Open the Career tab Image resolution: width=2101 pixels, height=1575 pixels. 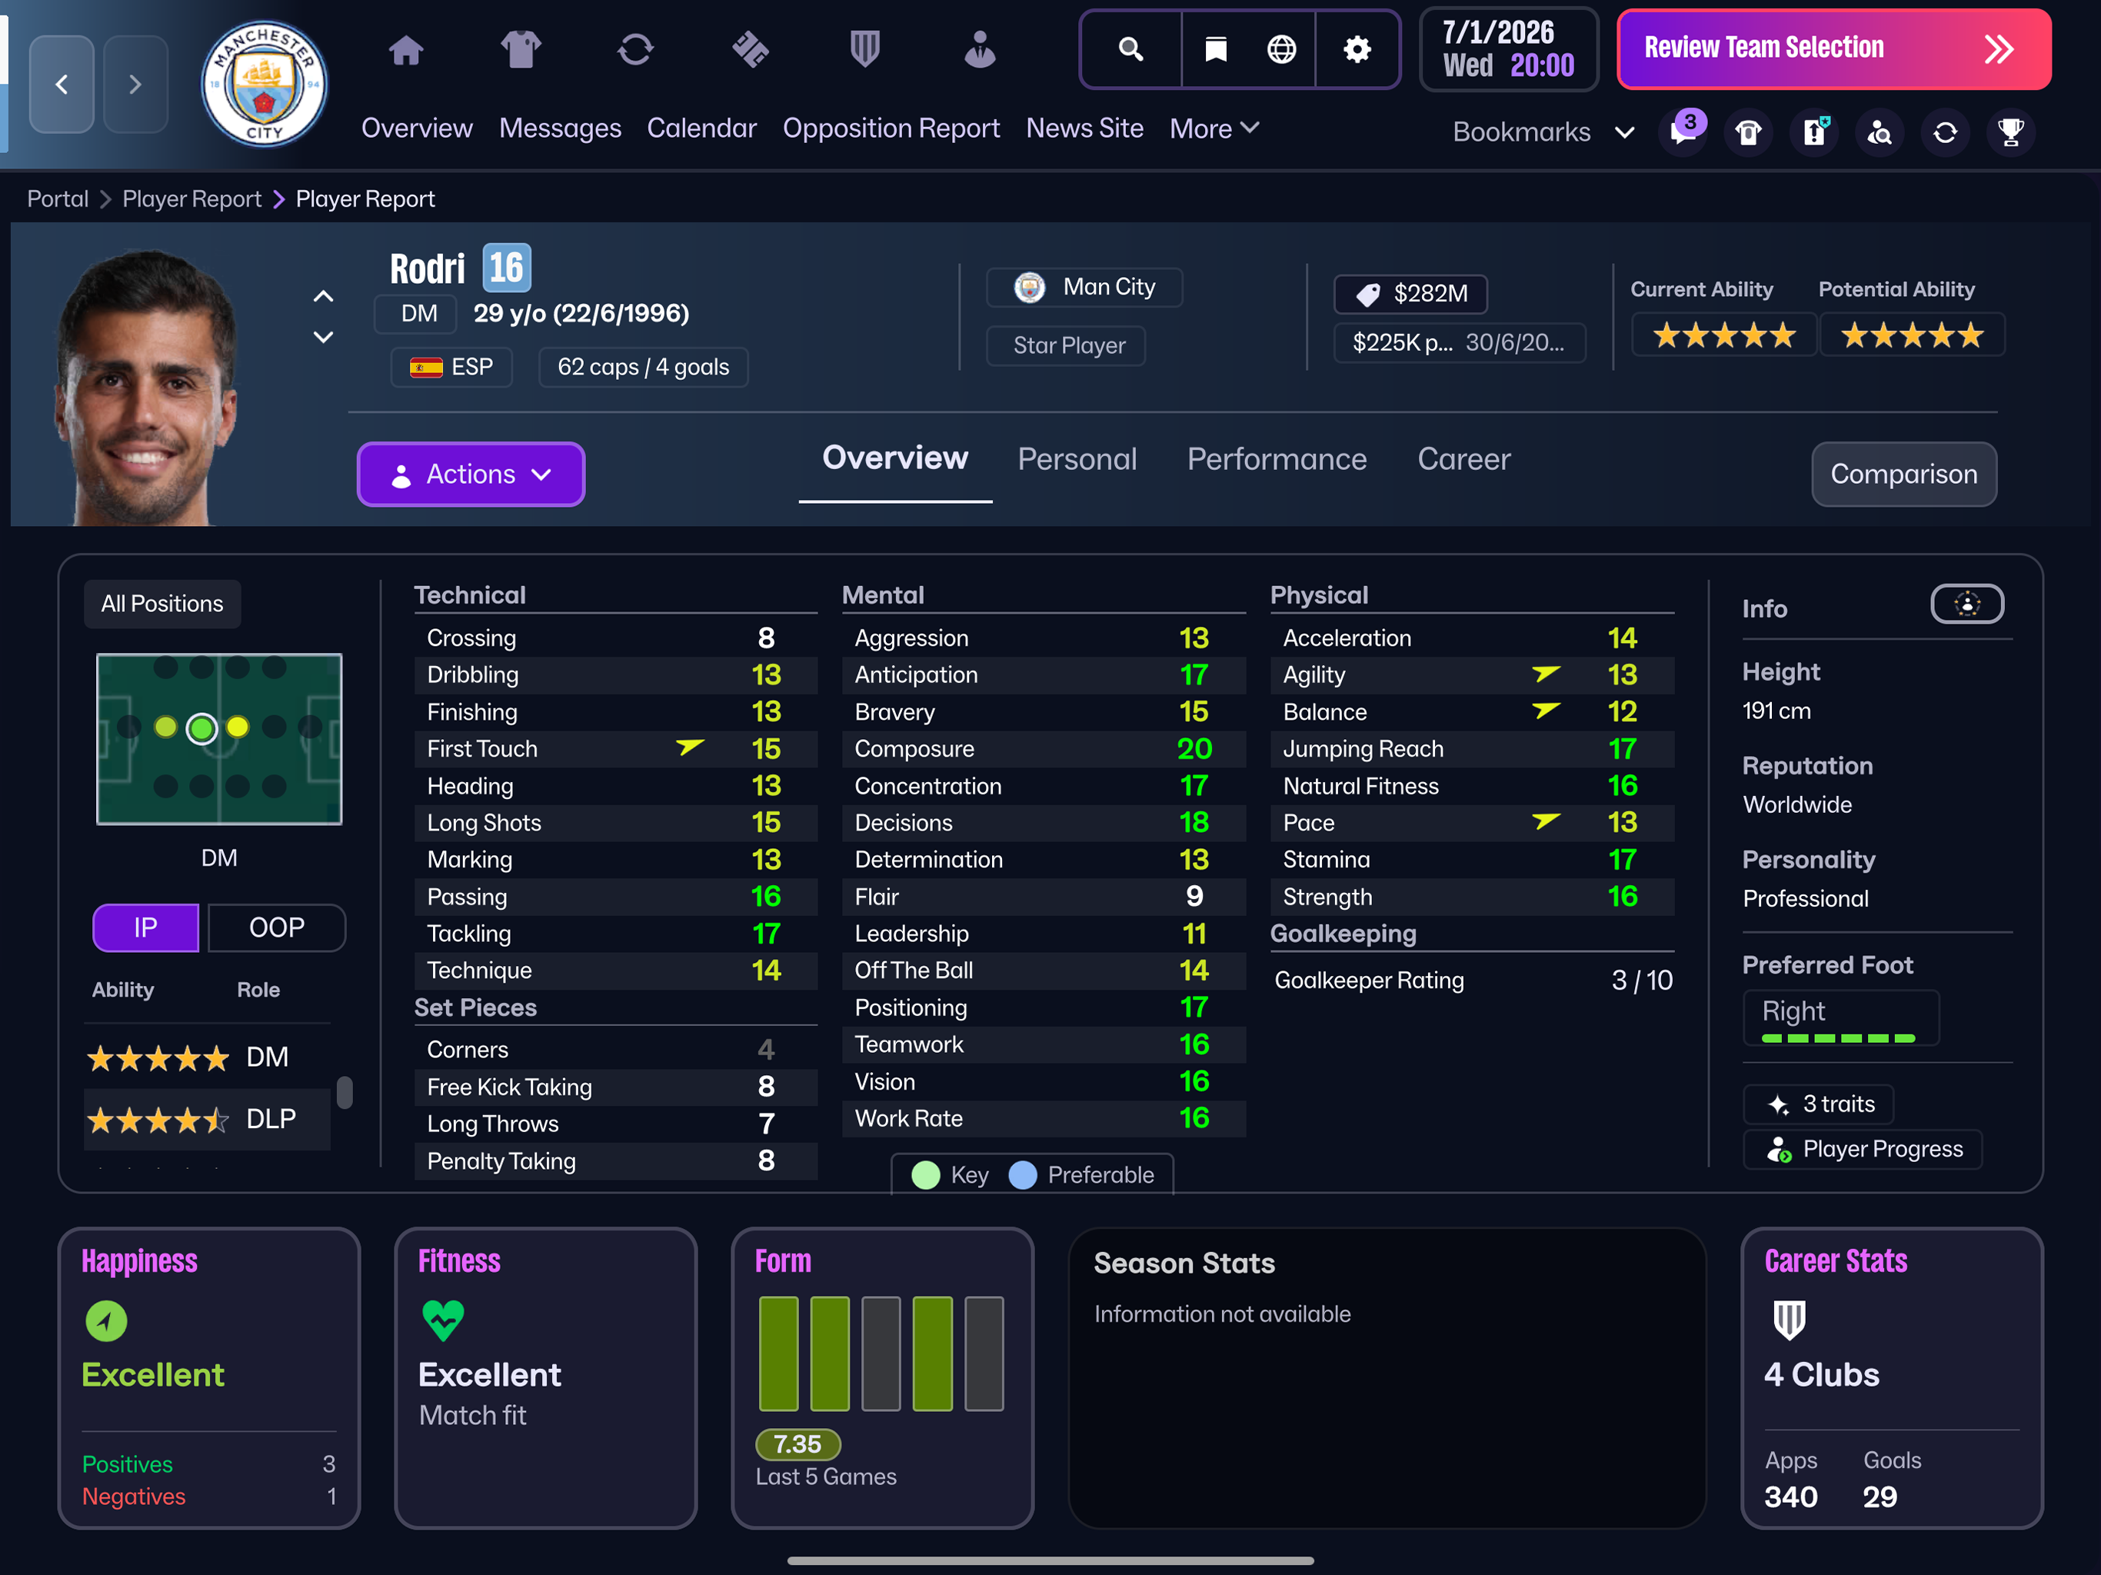pos(1463,460)
